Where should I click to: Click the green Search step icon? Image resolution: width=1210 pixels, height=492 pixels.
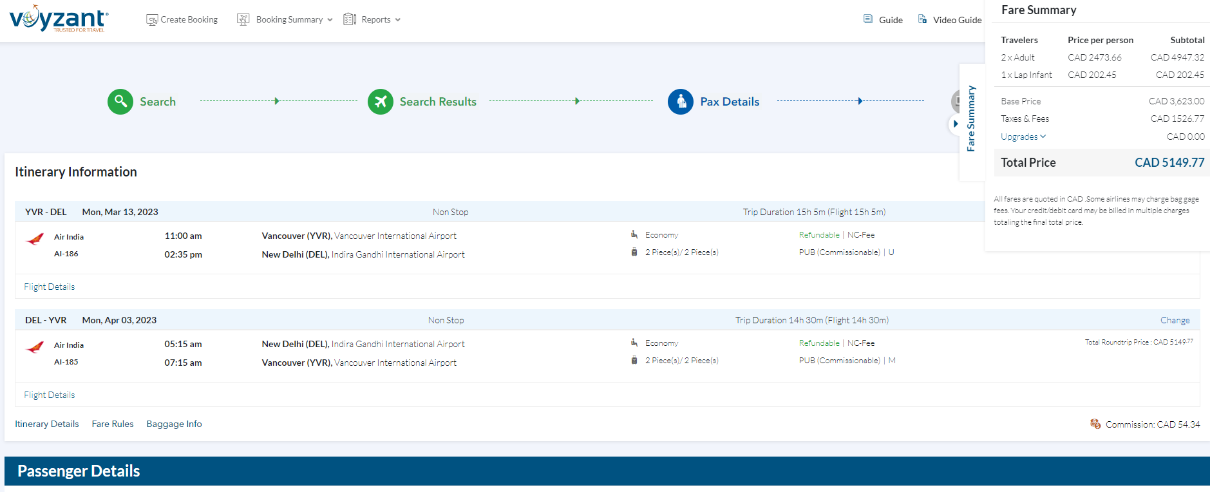(x=120, y=102)
